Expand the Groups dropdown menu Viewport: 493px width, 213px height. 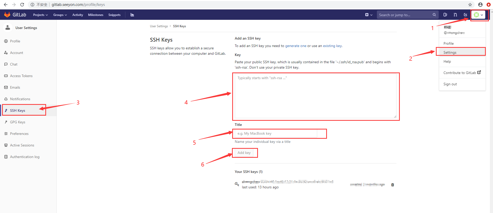click(x=60, y=15)
